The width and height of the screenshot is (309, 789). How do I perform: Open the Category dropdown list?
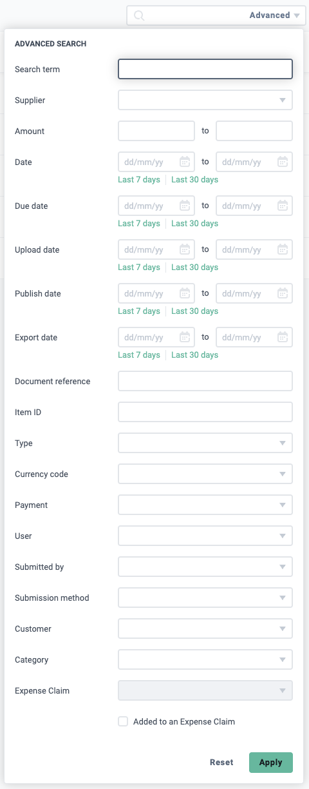click(205, 659)
